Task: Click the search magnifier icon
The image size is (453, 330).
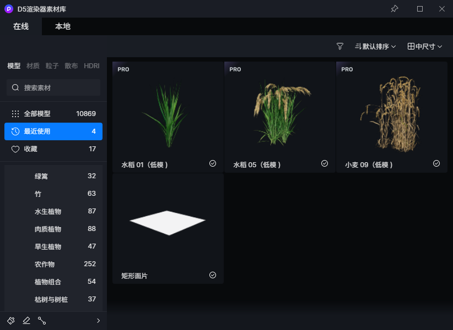Action: click(x=15, y=87)
